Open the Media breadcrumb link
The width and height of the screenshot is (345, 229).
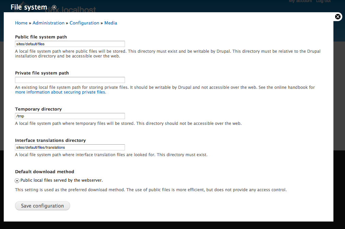(111, 23)
